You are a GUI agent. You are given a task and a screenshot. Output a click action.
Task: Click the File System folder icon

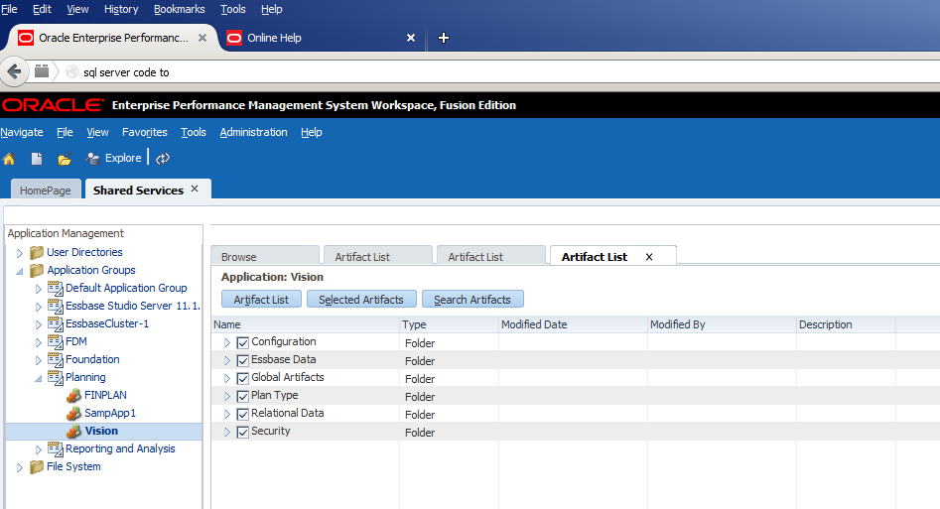tap(37, 466)
